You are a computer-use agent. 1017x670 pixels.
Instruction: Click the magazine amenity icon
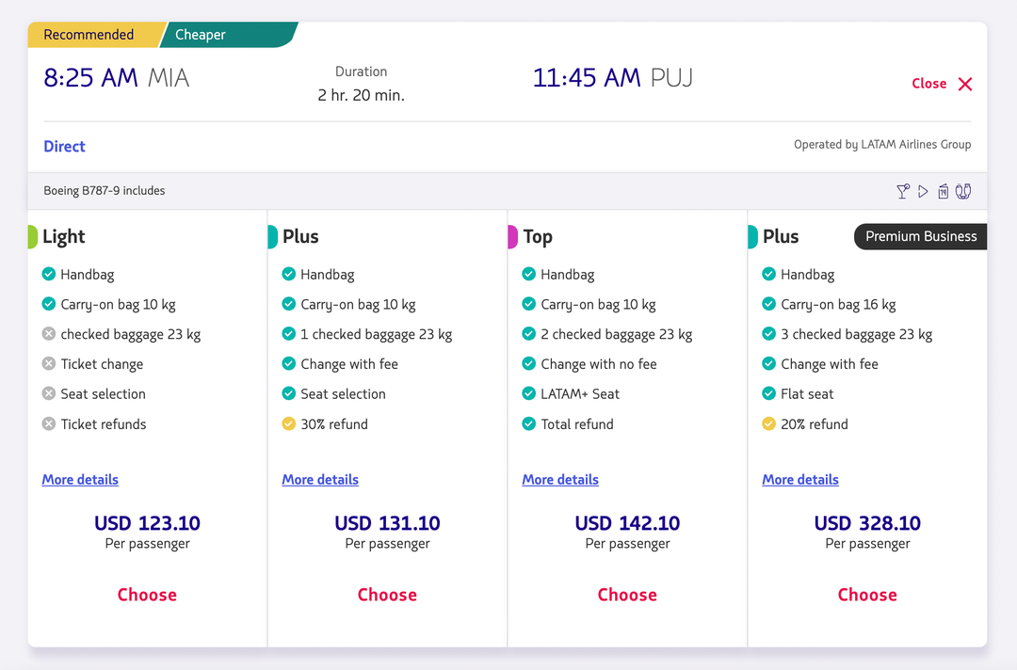943,191
